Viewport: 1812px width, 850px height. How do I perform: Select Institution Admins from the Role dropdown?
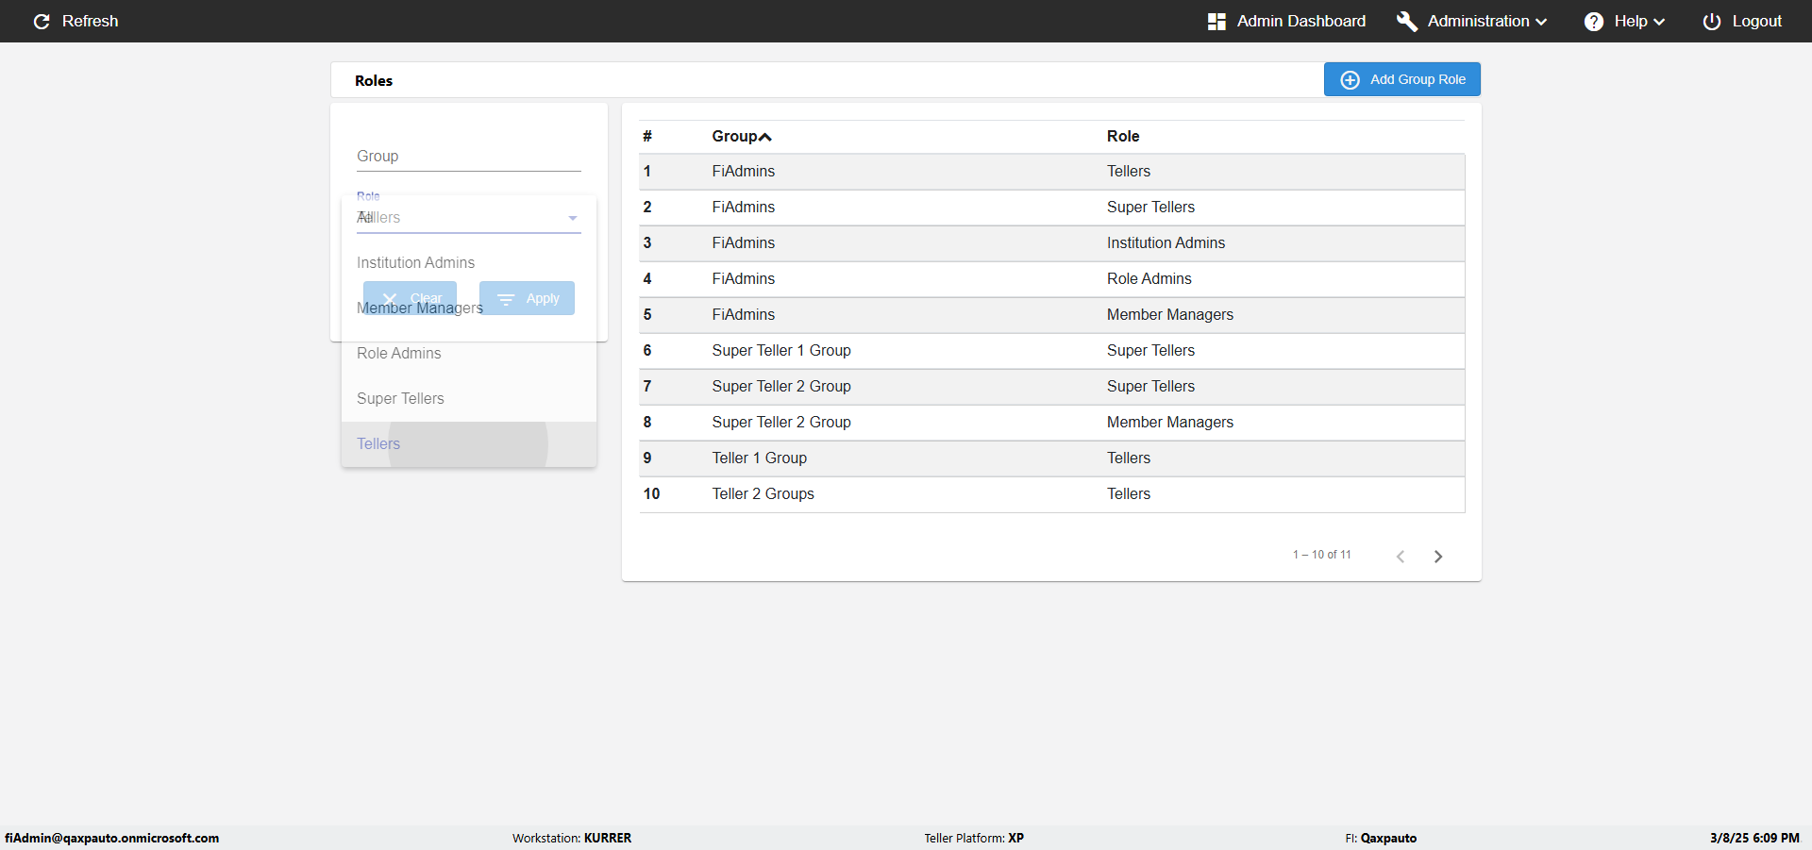pos(469,262)
